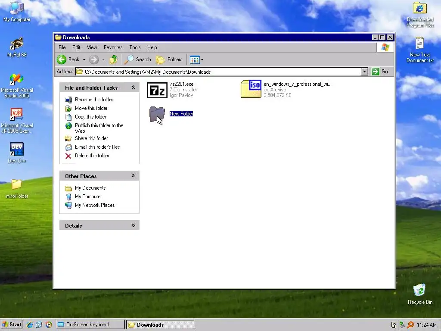This screenshot has width=441, height=331.
Task: Click the New Folder name label
Action: 181,114
